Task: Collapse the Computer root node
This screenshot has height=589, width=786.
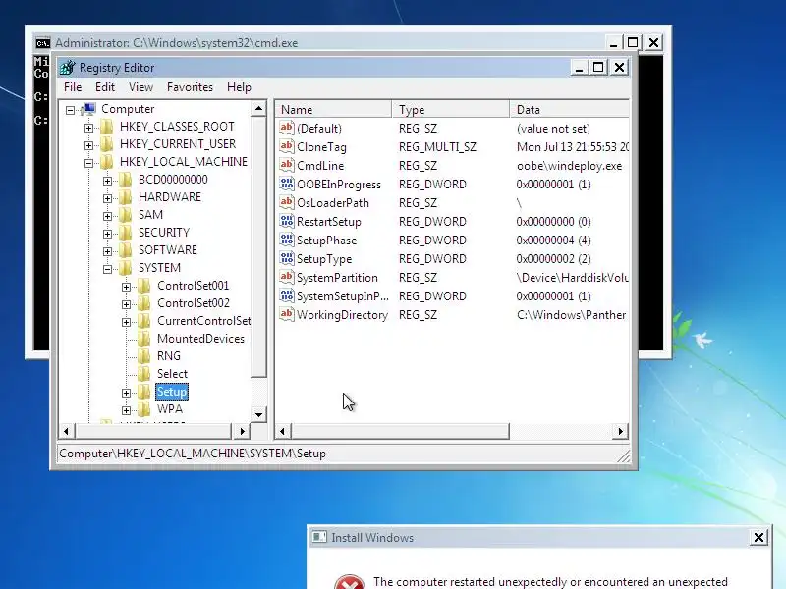Action: [x=70, y=110]
